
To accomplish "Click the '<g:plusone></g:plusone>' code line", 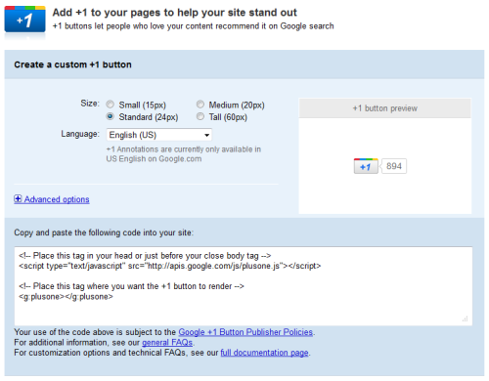I will pyautogui.click(x=66, y=297).
